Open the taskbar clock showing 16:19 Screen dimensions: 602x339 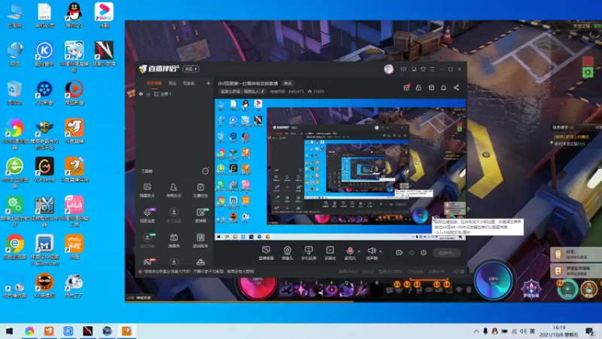pos(558,331)
